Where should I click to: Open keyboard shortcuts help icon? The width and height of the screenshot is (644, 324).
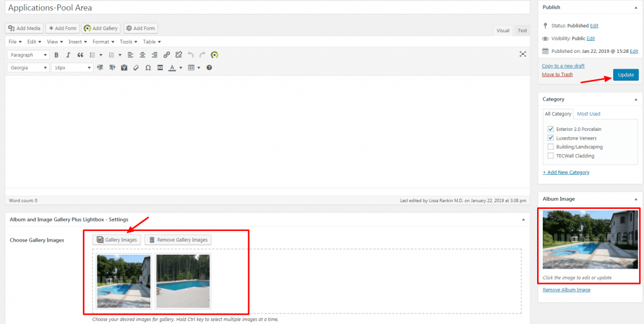[x=209, y=67]
